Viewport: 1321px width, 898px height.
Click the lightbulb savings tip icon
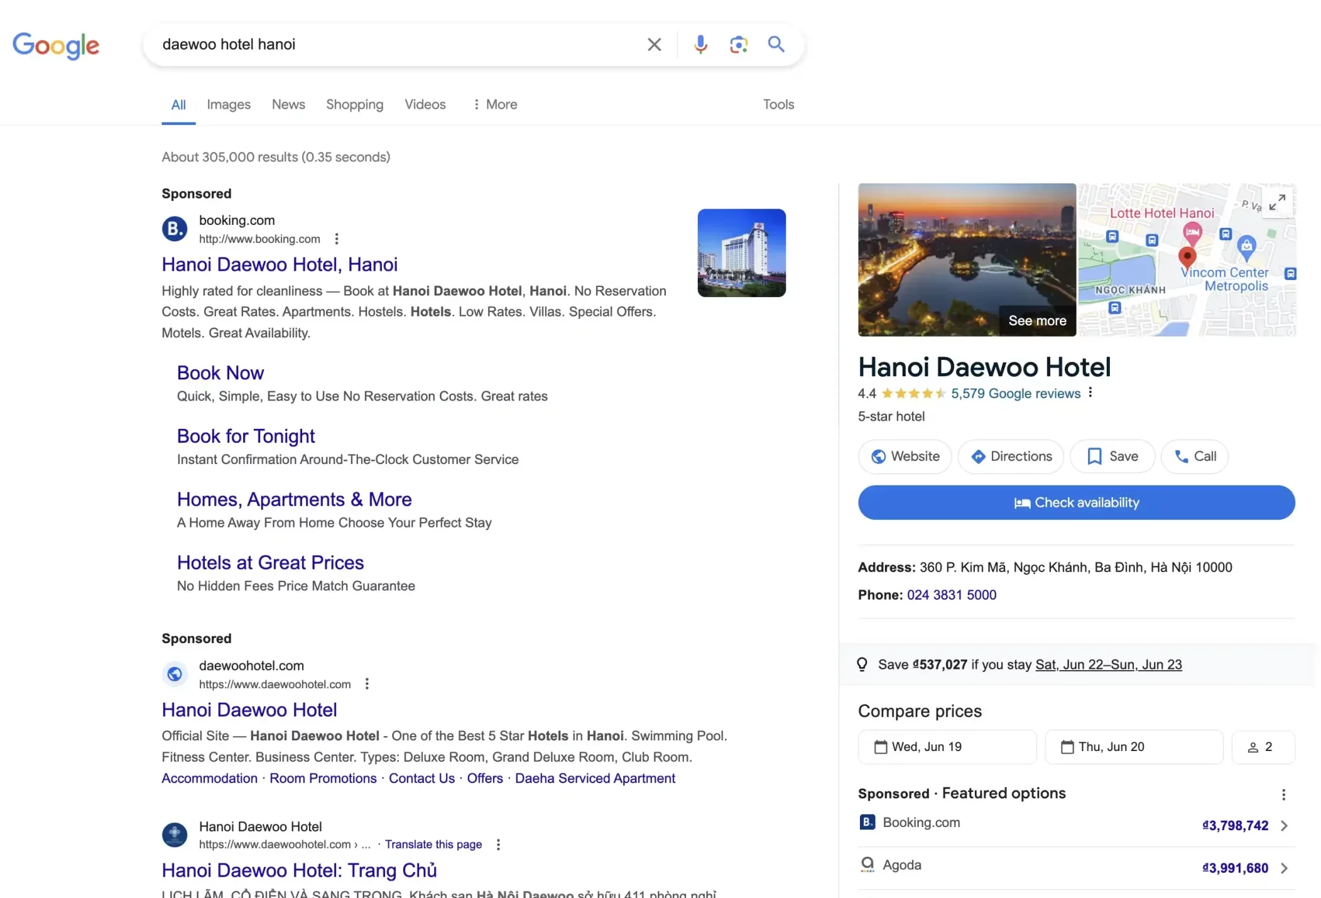click(862, 664)
